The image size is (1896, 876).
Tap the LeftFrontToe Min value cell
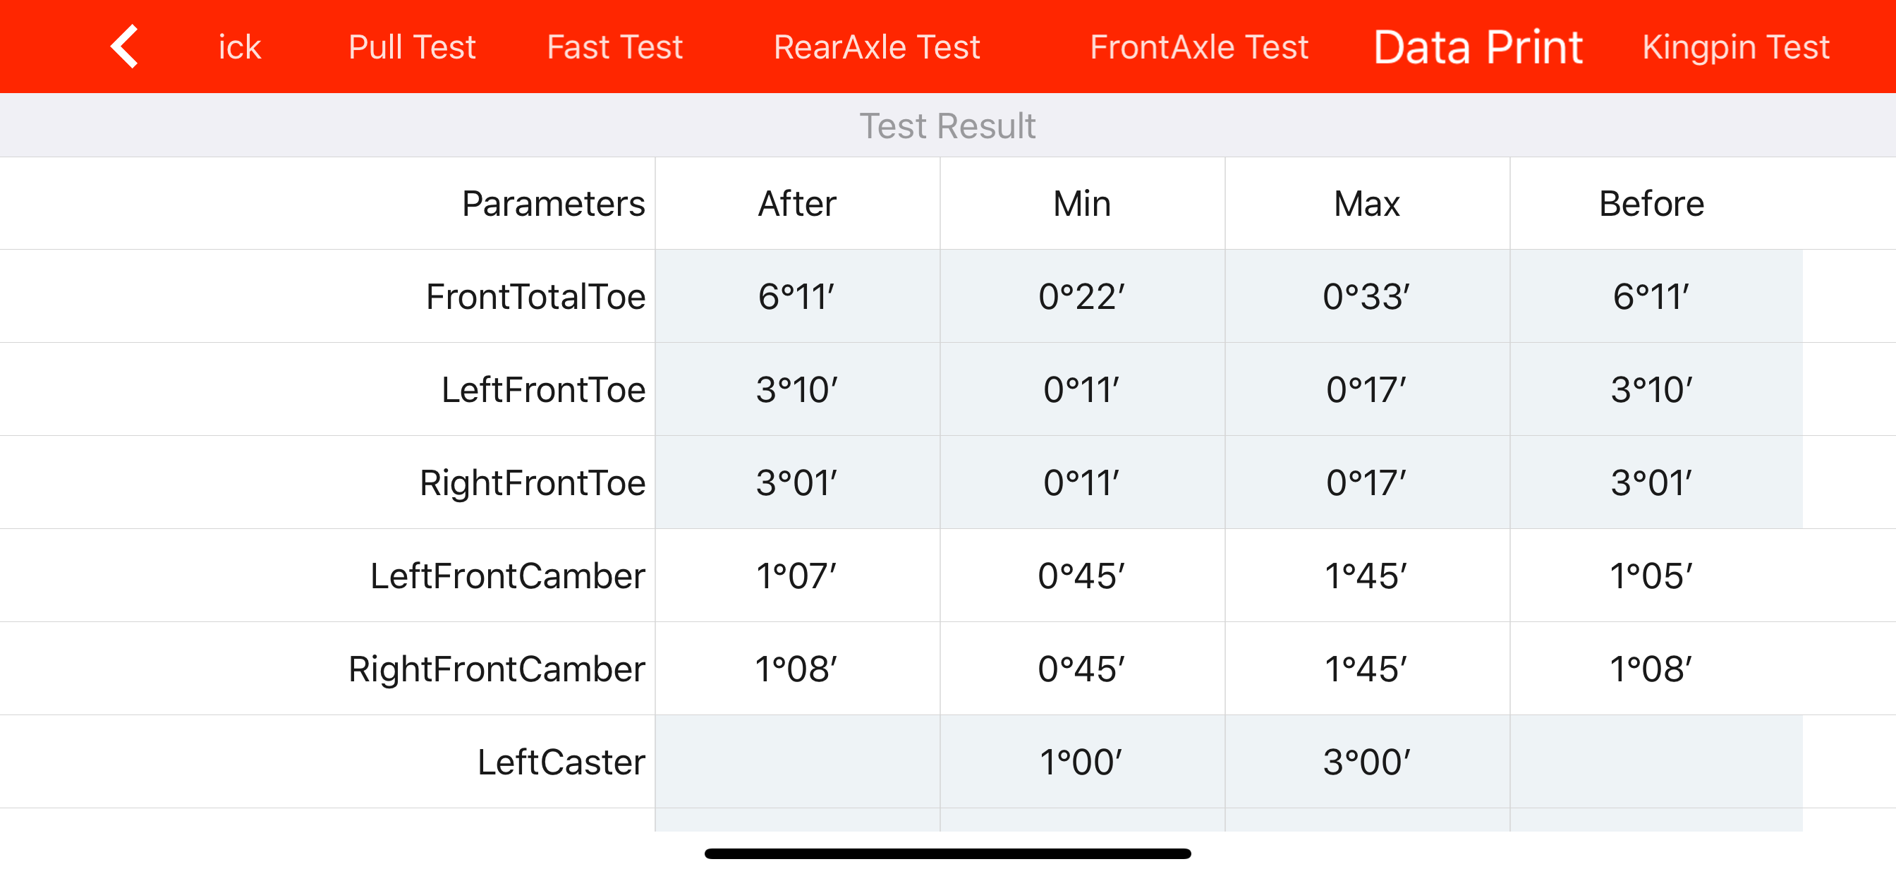[x=1082, y=389]
